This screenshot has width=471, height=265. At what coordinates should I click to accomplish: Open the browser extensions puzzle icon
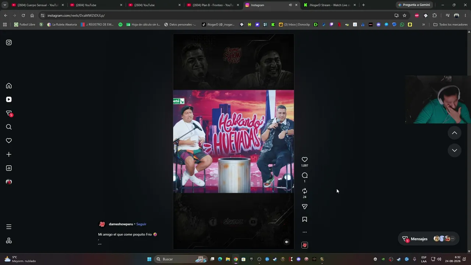point(435,15)
